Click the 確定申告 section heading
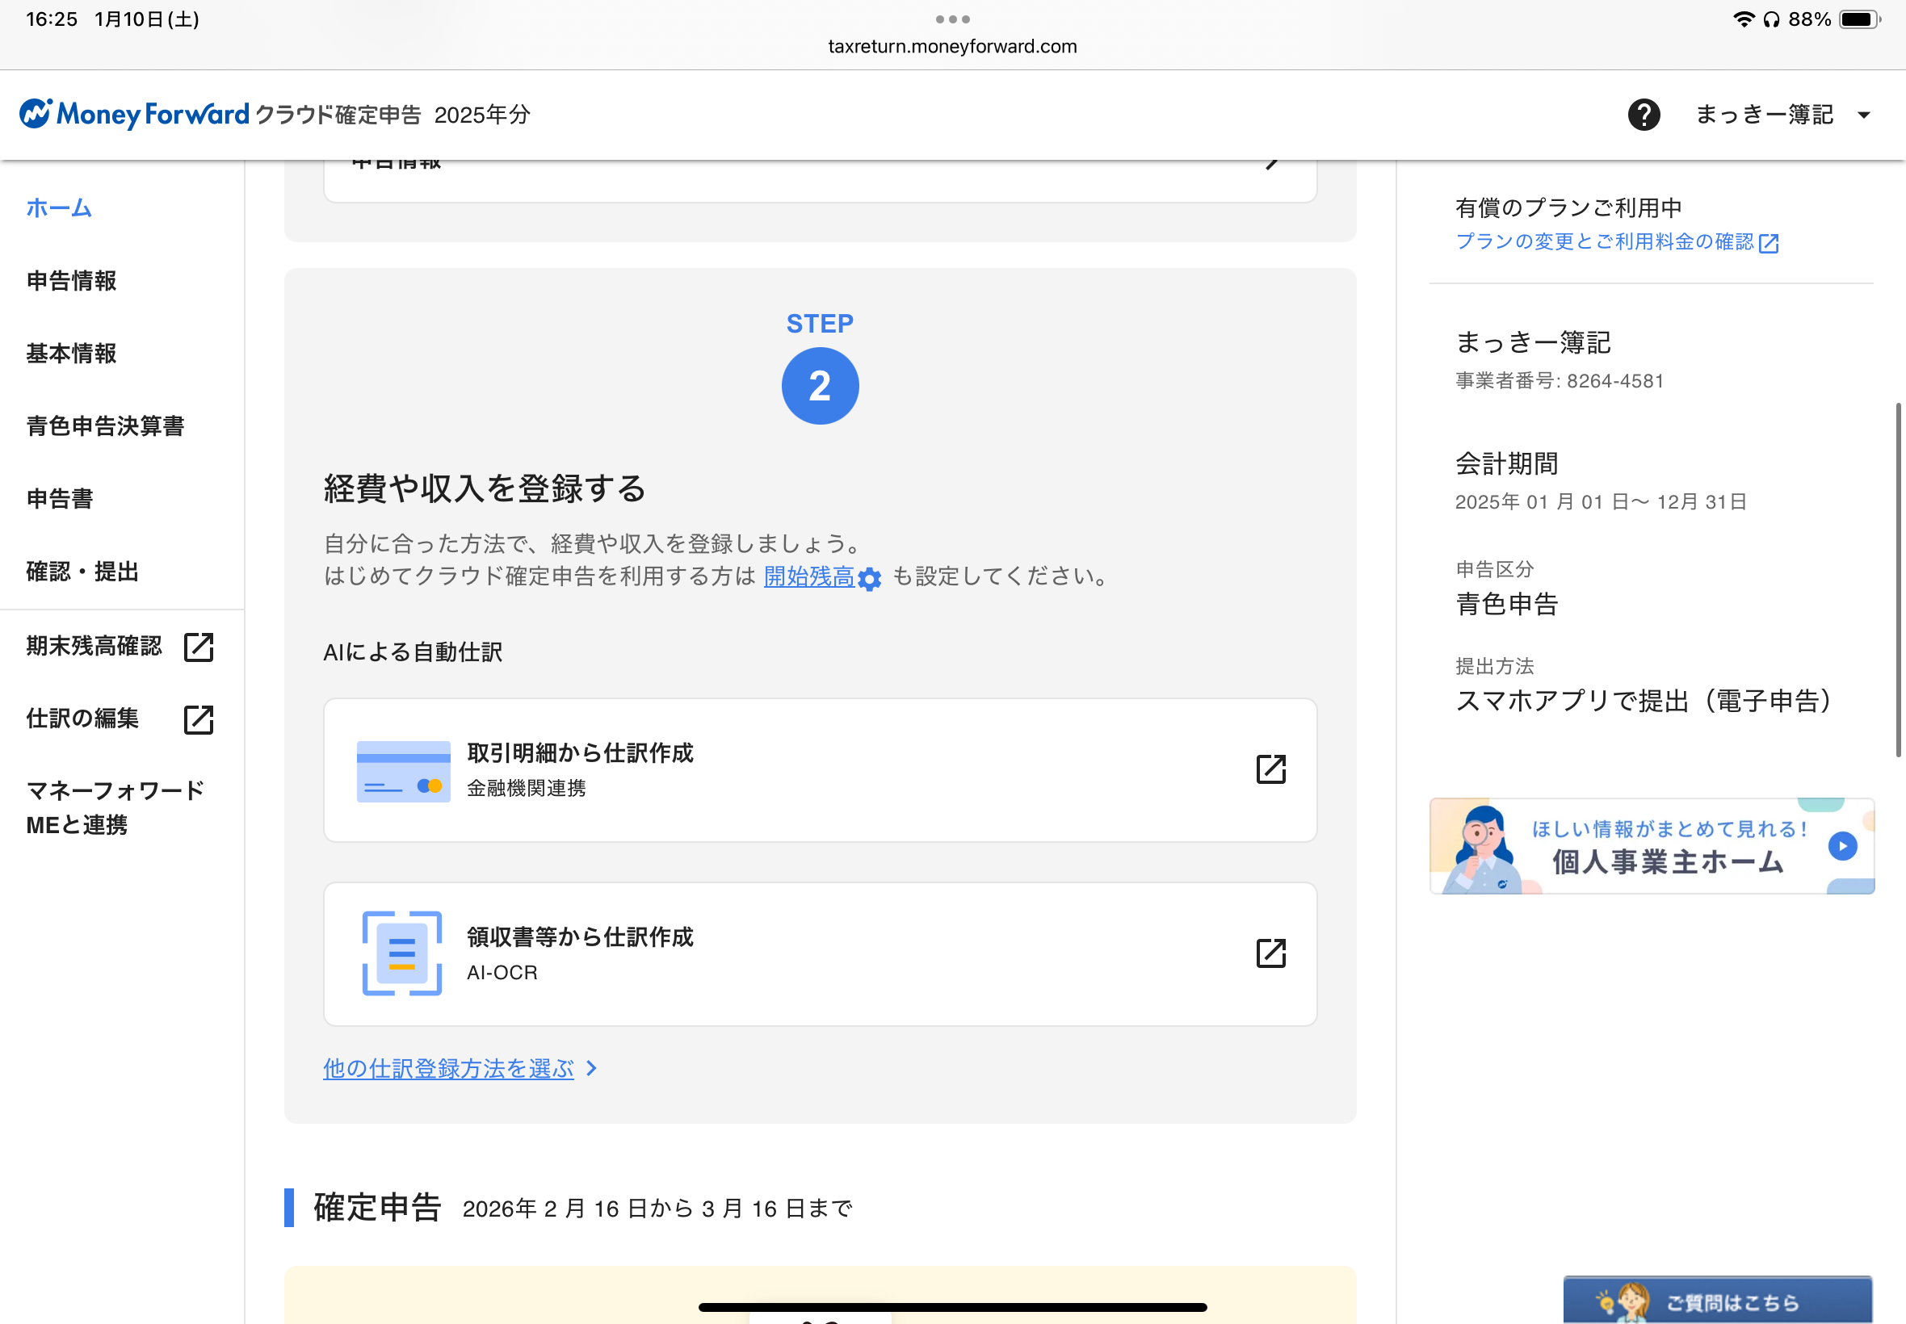 pos(377,1207)
